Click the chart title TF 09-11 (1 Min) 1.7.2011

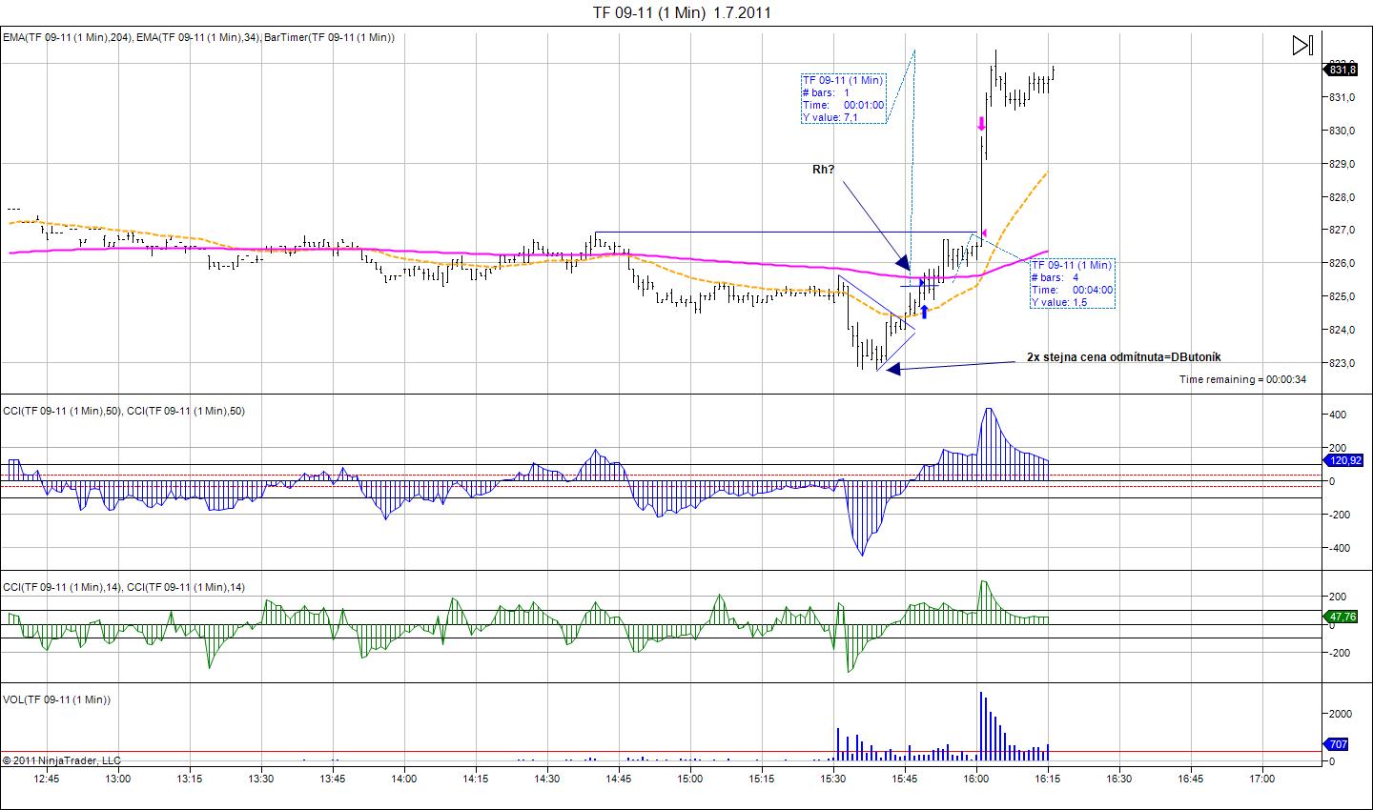(682, 12)
